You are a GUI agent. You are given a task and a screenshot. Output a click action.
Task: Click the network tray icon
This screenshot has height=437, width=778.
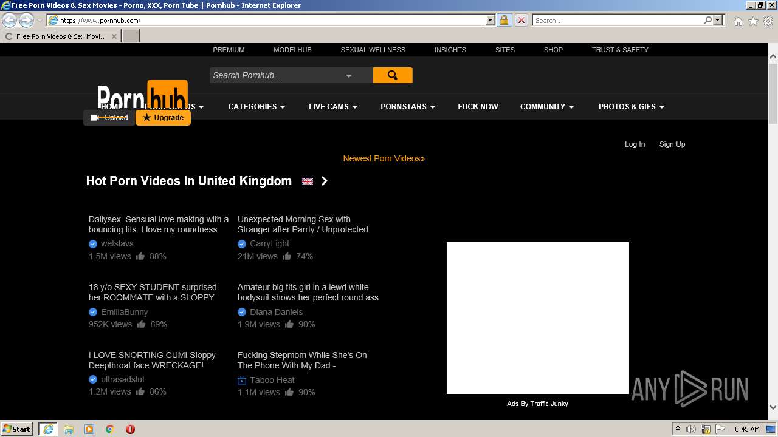click(706, 429)
